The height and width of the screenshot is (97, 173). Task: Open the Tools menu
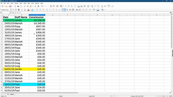32,4
